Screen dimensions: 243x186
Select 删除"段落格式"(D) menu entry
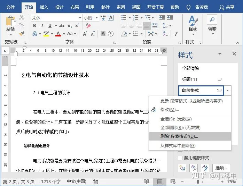190,136
